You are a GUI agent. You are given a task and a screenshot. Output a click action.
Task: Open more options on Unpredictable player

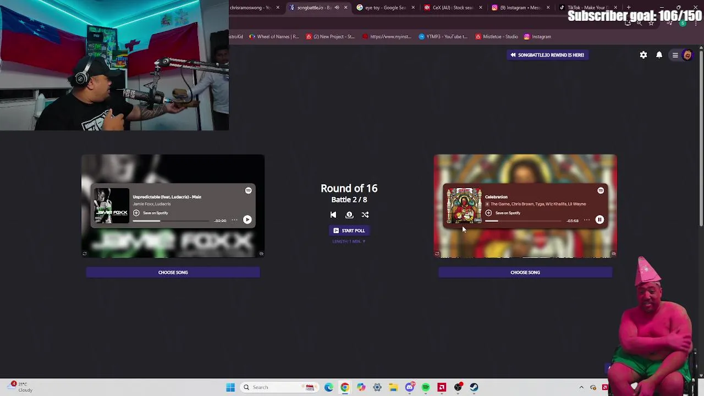(x=235, y=220)
